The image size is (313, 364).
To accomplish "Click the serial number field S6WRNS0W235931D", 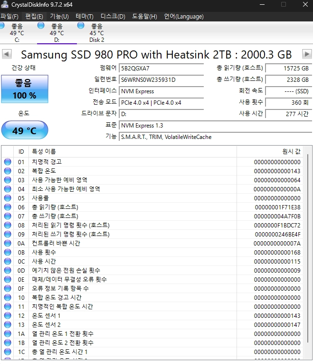I will (161, 80).
